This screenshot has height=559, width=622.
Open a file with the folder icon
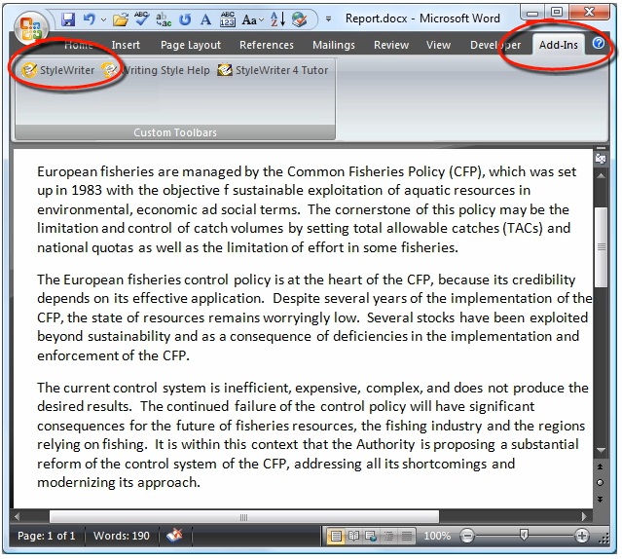pos(121,19)
